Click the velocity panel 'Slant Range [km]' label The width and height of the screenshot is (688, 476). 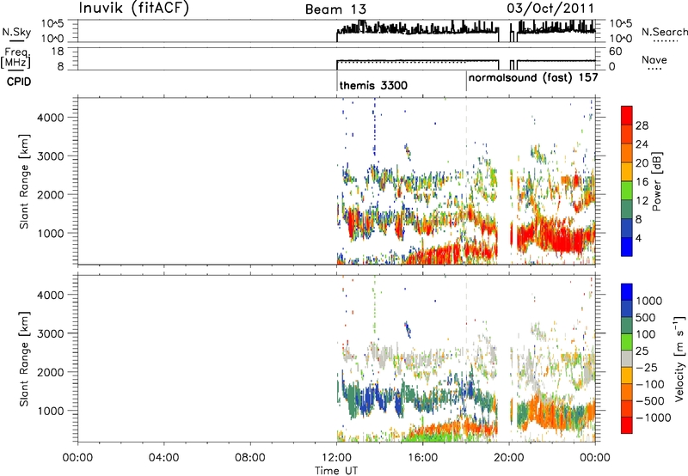[x=24, y=359]
